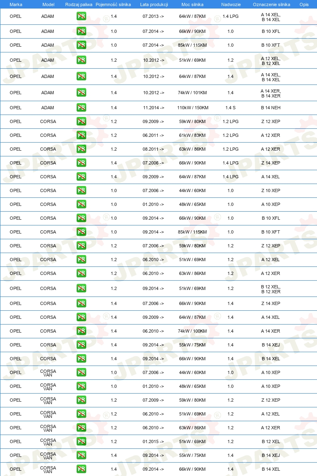Select the '1.4 S' body cell
This screenshot has height=476, width=317.
230,108
